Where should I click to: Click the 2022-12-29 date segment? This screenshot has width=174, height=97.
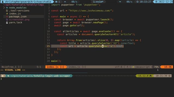(166, 2)
